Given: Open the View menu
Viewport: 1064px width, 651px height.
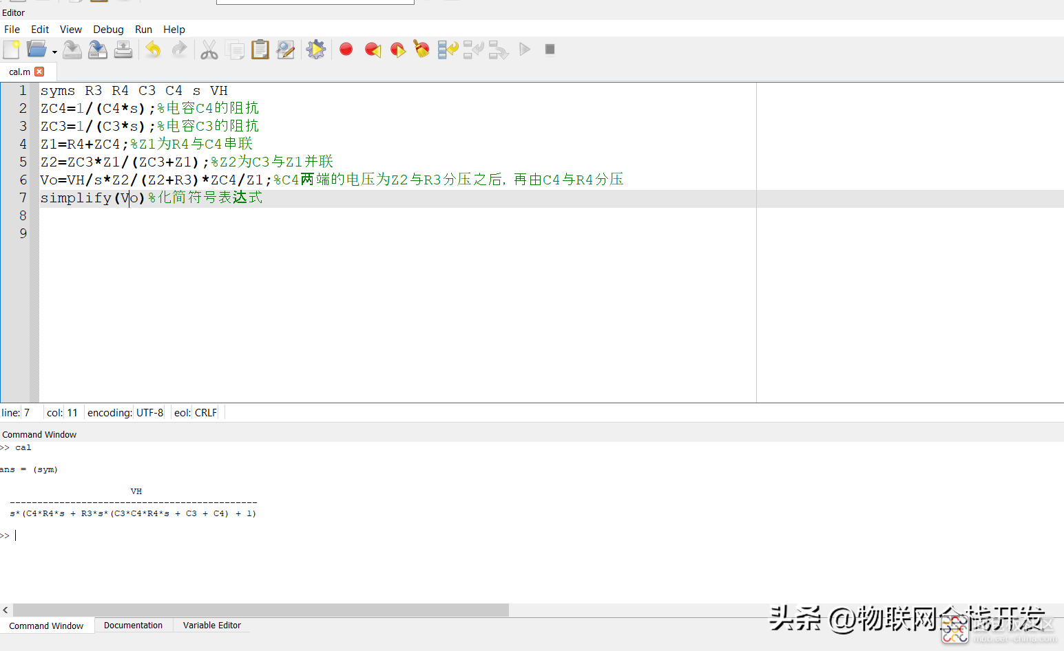Looking at the screenshot, I should (71, 29).
